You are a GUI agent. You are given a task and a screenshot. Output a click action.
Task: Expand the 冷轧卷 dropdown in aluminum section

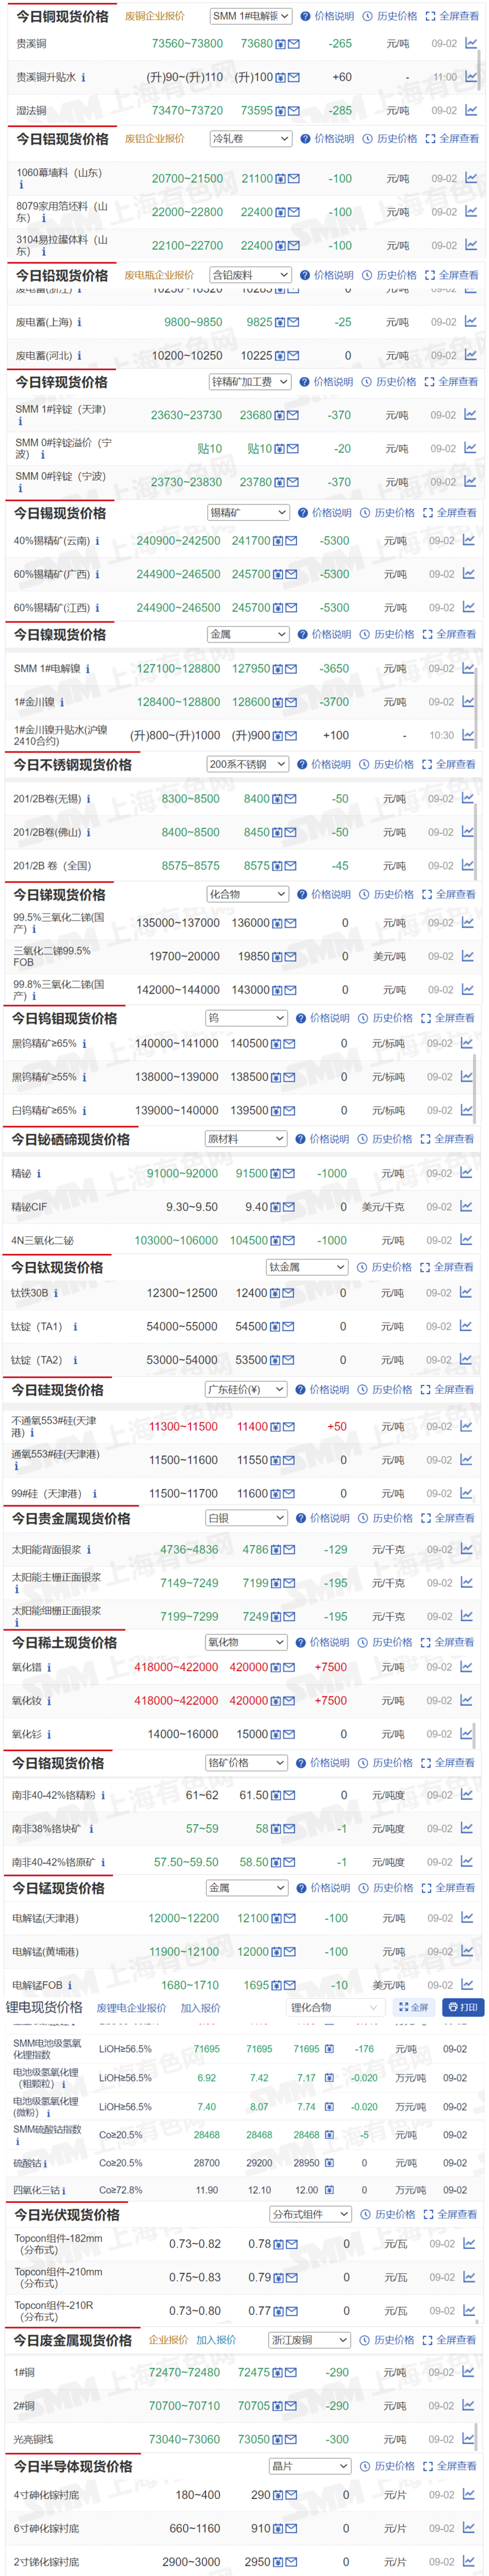[x=251, y=139]
